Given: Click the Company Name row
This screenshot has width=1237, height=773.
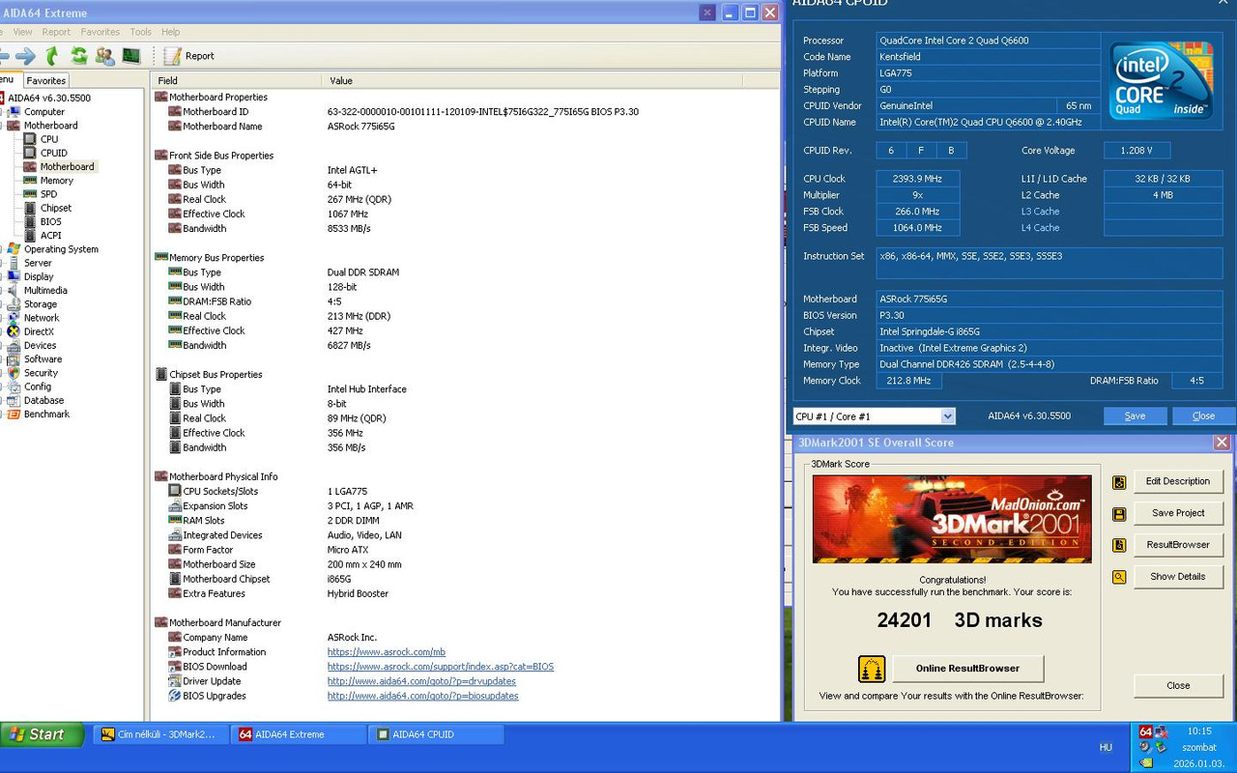Looking at the screenshot, I should 466,638.
